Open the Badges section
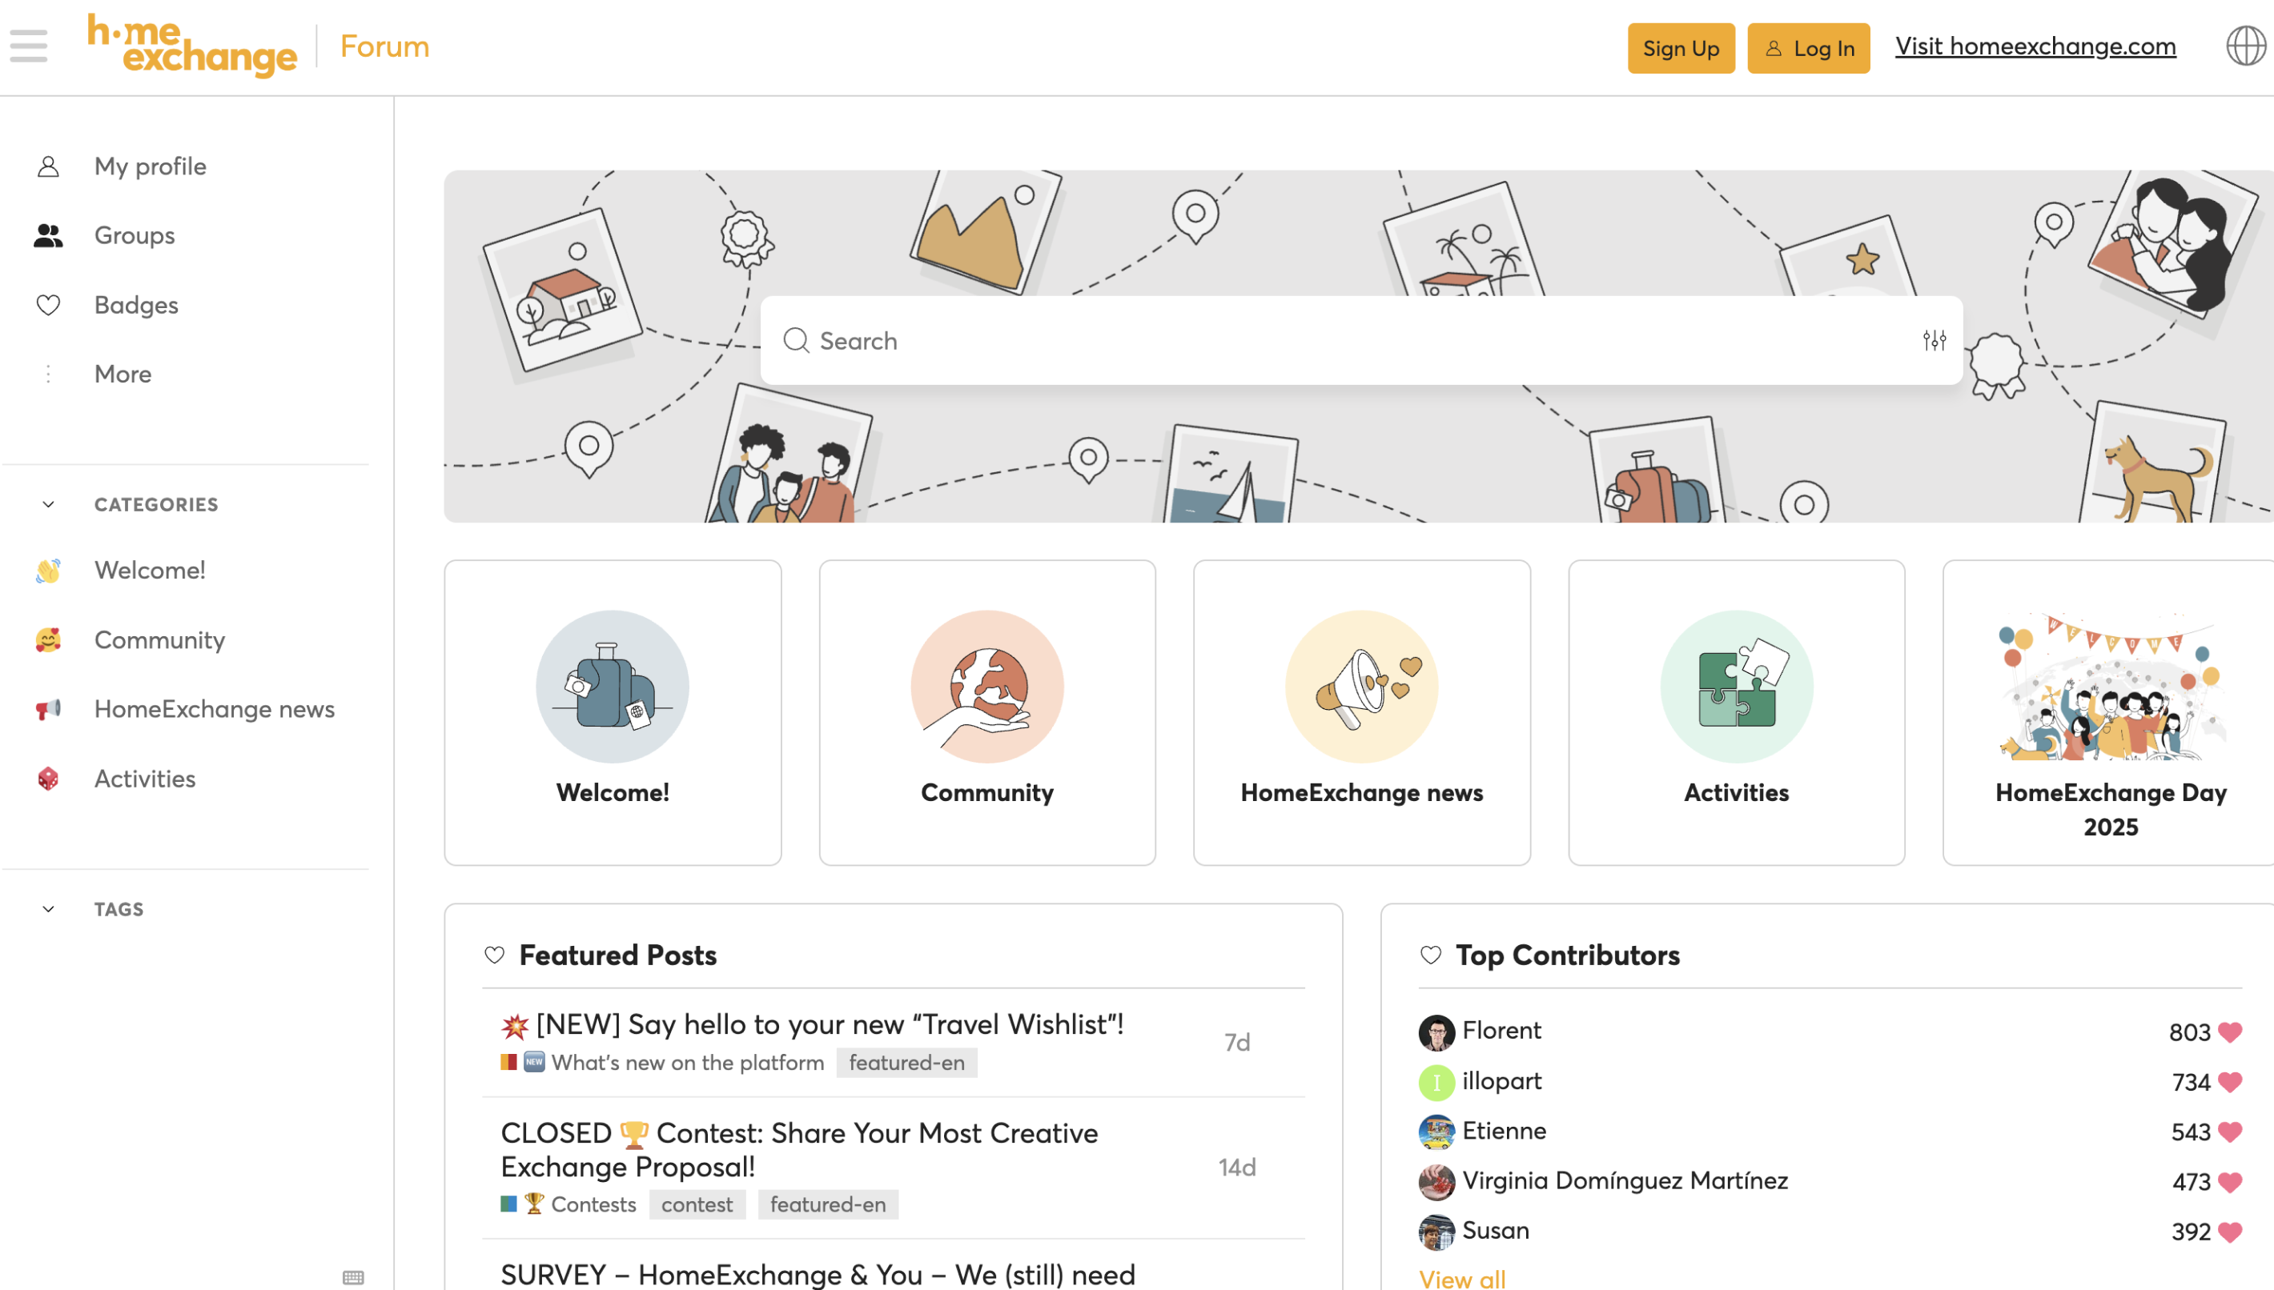 (x=135, y=305)
